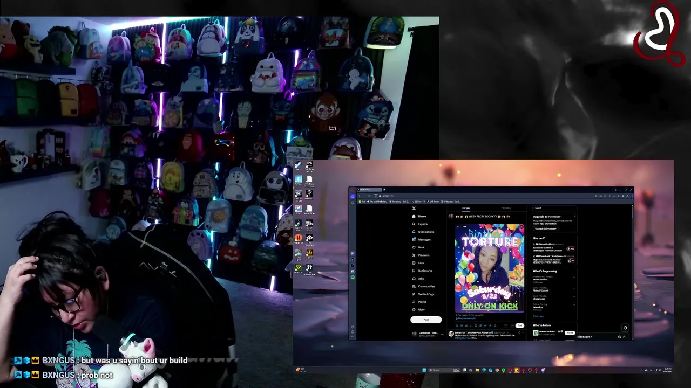Click the X Search input field

tap(554, 208)
